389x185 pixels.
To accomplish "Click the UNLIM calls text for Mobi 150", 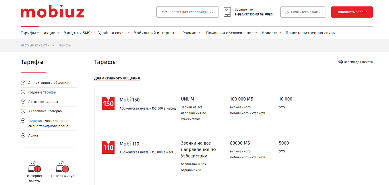I will (187, 99).
